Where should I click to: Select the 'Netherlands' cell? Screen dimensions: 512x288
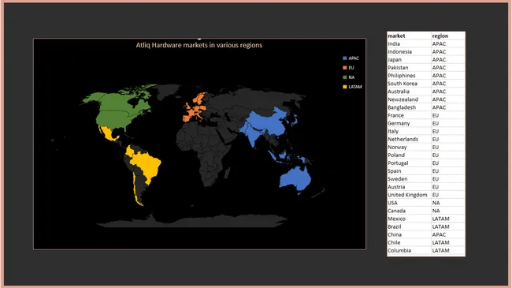[x=409, y=139]
